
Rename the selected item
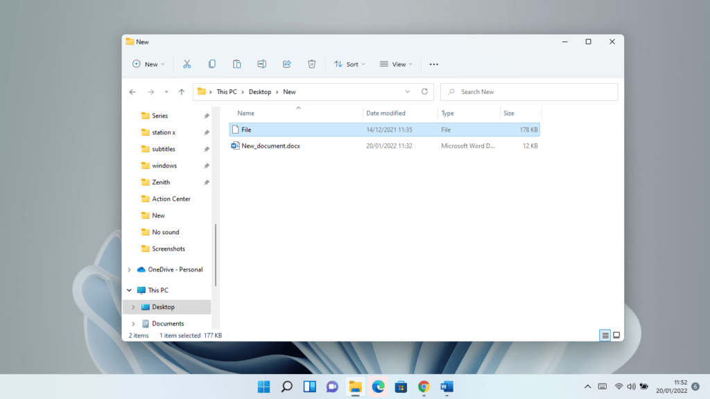[x=261, y=64]
